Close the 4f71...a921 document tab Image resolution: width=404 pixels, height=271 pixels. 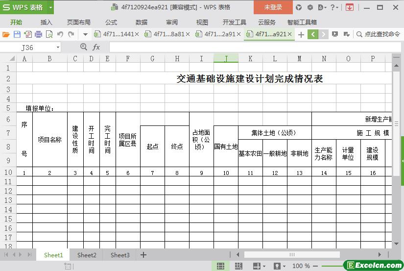[x=289, y=34]
